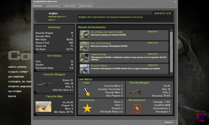Click the НАЙТИ СЕРВЕРЫ menu item
209x125 pixels.
[x=17, y=67]
